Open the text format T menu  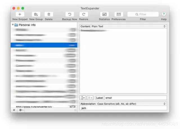pyautogui.click(x=90, y=98)
